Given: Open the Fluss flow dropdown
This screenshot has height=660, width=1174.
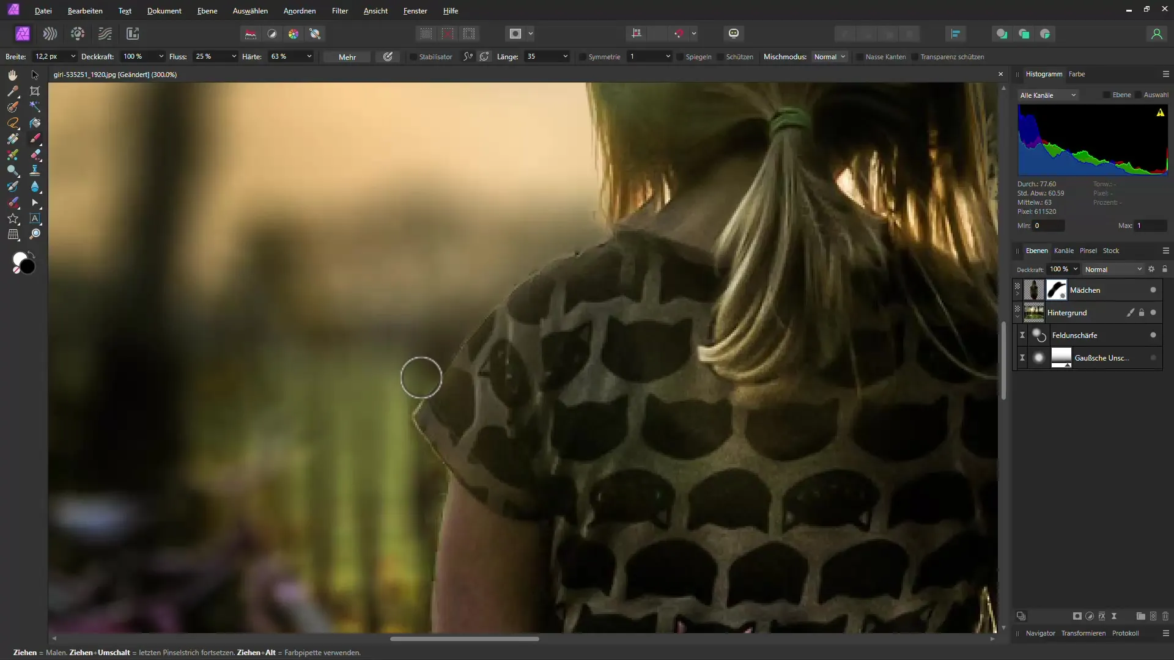Looking at the screenshot, I should click(234, 57).
